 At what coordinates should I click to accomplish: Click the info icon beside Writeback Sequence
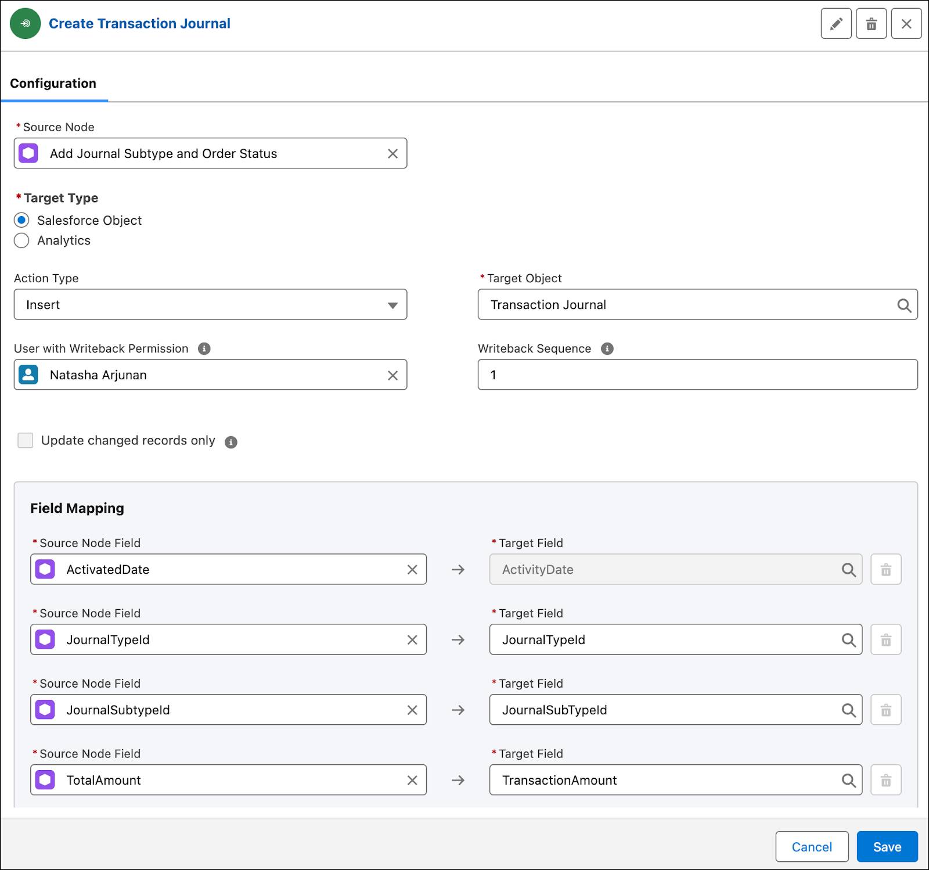tap(607, 348)
